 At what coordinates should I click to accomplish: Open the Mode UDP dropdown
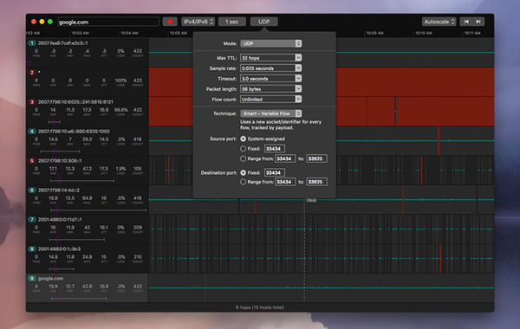click(x=270, y=43)
